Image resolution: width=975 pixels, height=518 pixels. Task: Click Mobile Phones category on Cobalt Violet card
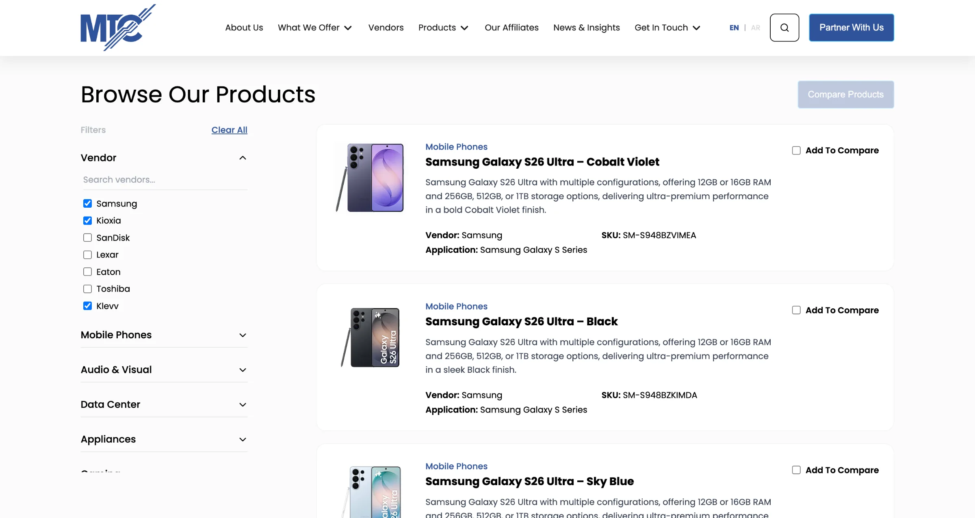click(x=456, y=147)
